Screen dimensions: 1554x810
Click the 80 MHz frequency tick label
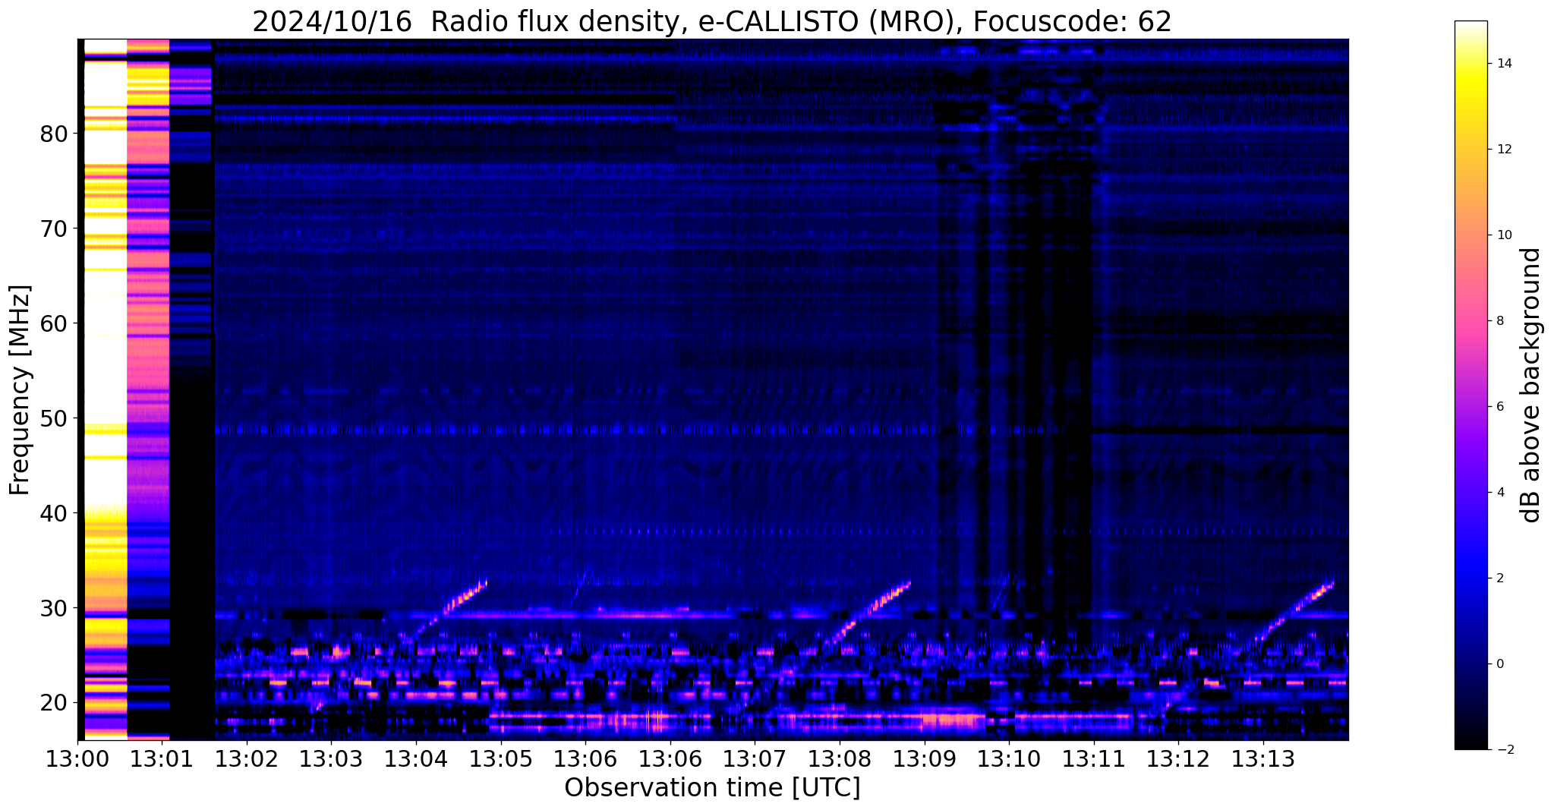[x=54, y=134]
